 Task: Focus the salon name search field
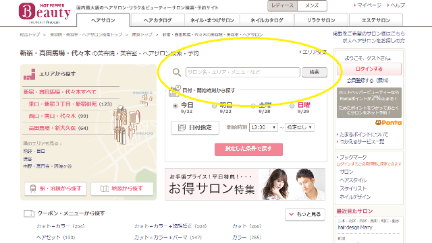[243, 72]
